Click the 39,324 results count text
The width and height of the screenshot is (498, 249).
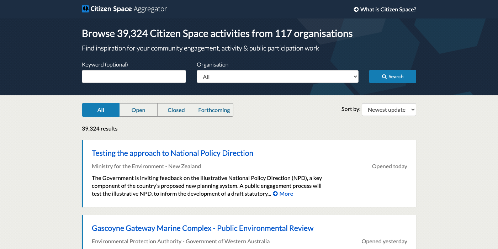point(100,128)
